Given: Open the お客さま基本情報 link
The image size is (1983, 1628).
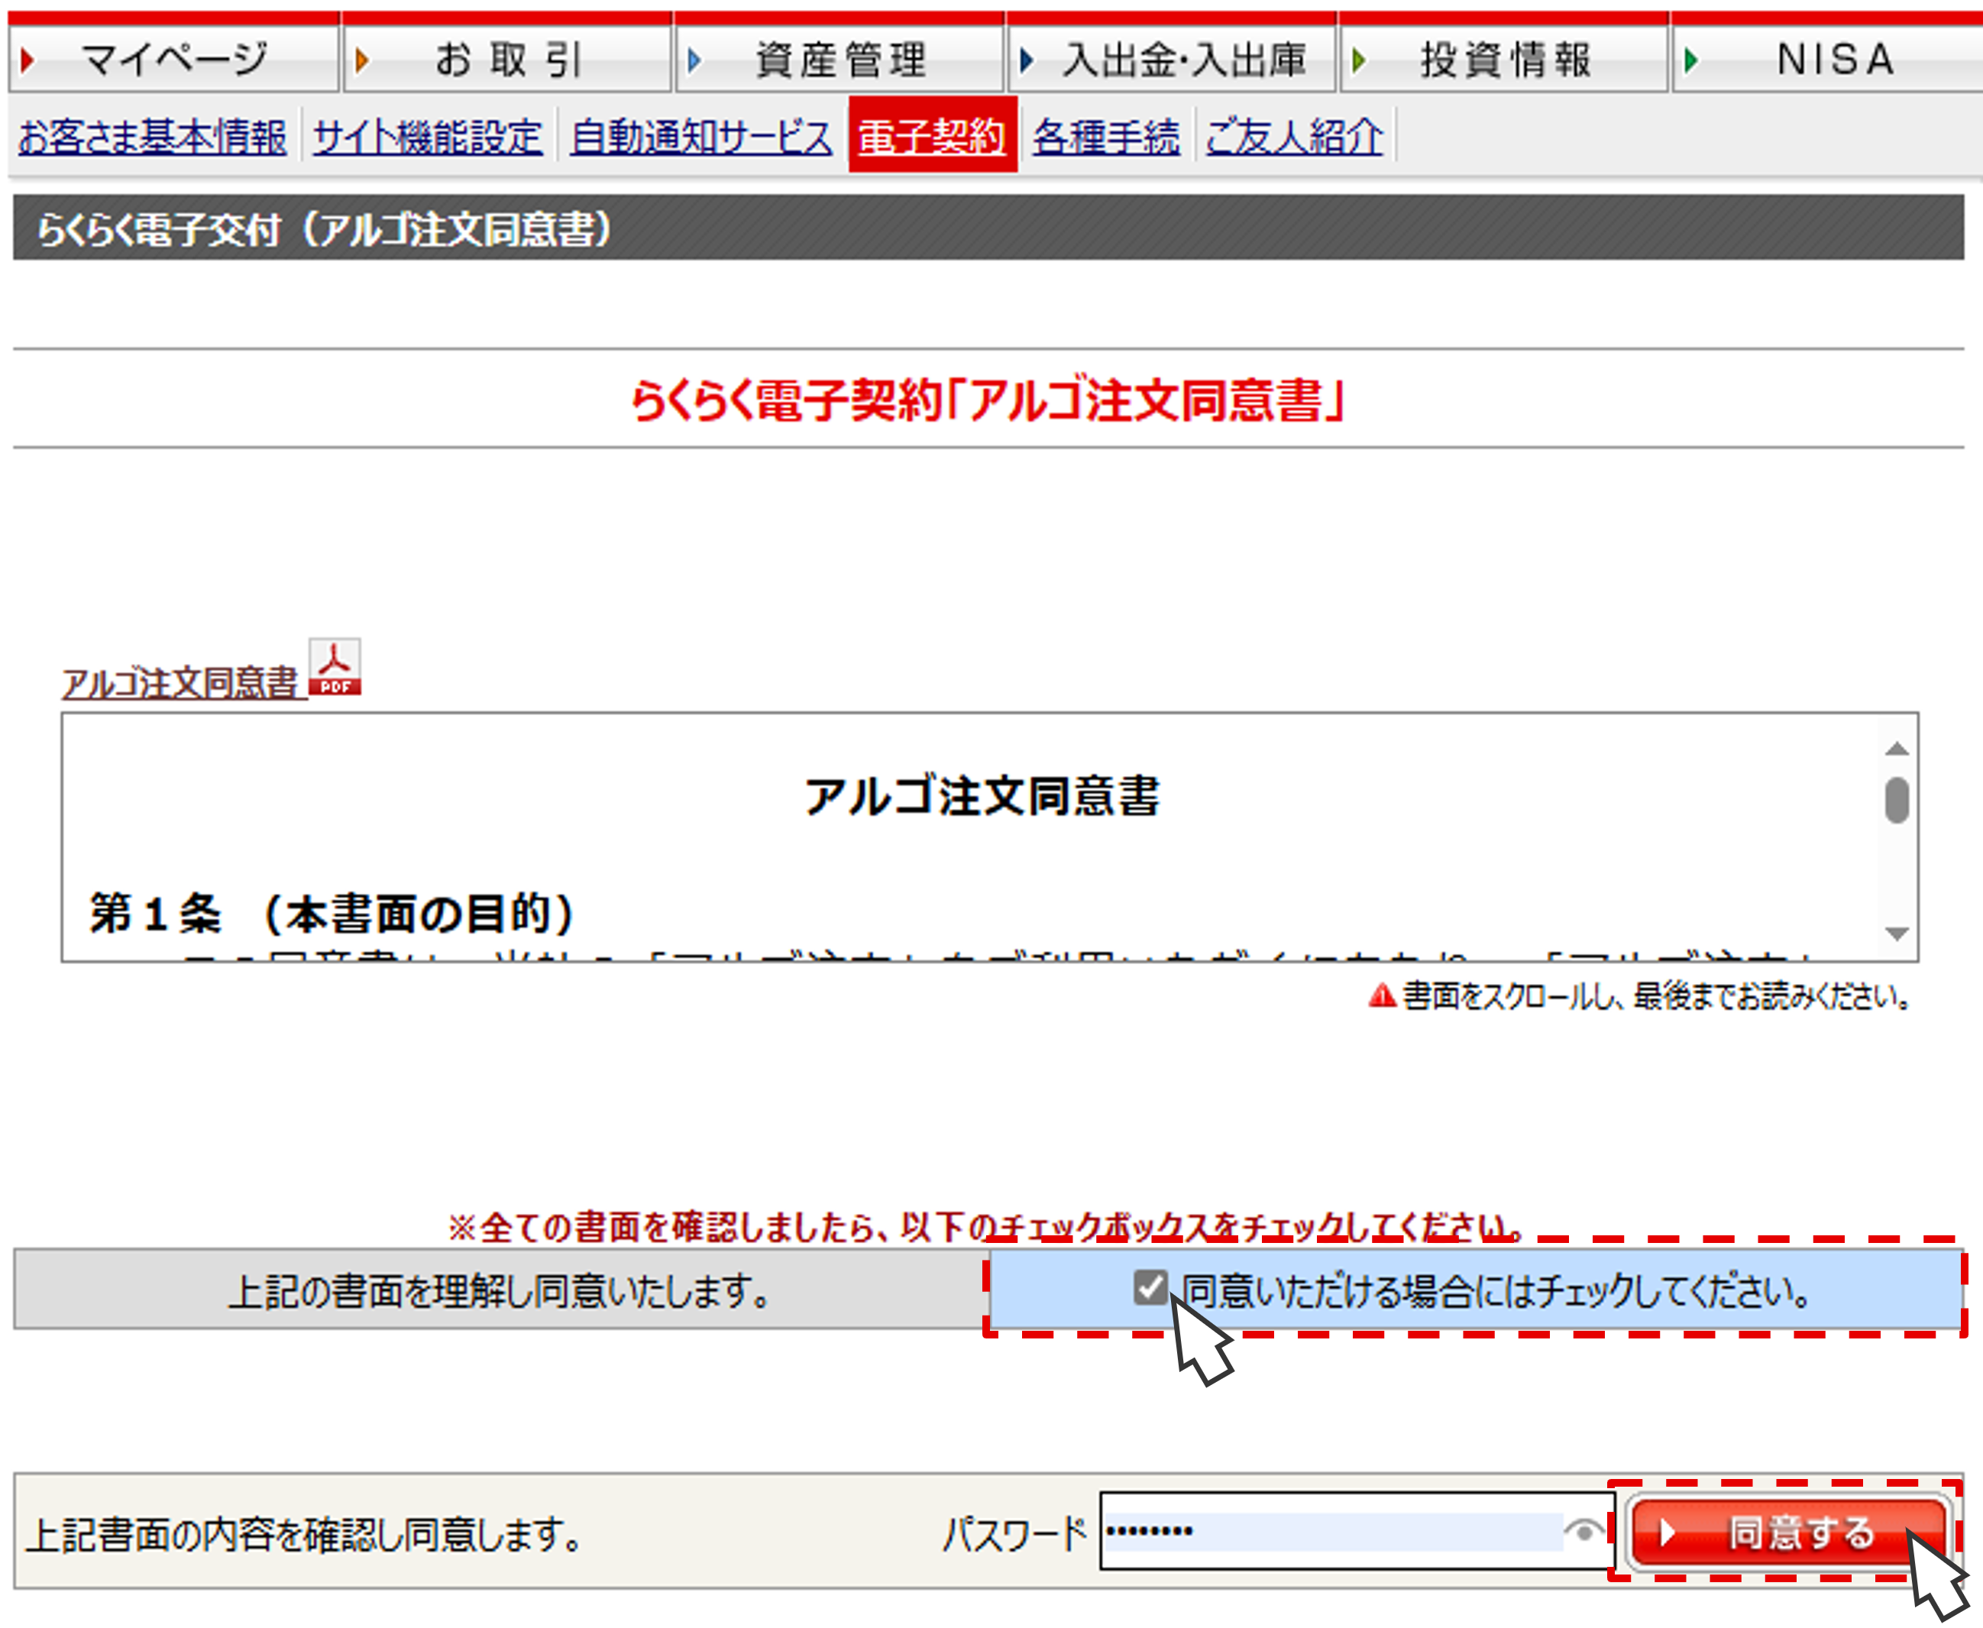Looking at the screenshot, I should click(x=153, y=136).
